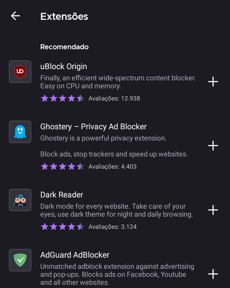
Task: Open Ghostery – Privacy Ad Blocker title
Action: [93, 127]
